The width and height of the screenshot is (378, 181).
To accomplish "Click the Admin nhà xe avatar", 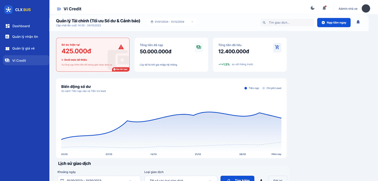I will click(x=366, y=9).
